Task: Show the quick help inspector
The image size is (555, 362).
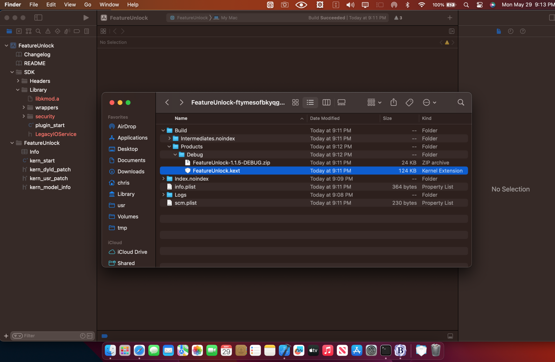Action: (x=523, y=31)
